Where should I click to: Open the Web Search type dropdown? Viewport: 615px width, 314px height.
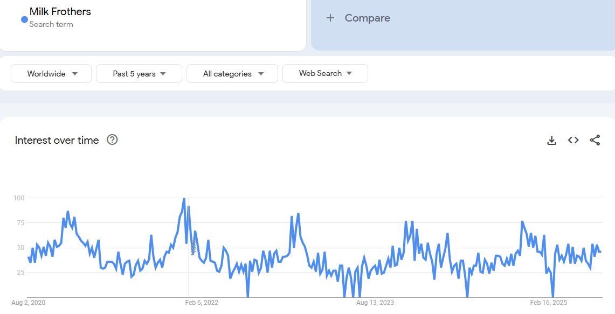pyautogui.click(x=325, y=73)
